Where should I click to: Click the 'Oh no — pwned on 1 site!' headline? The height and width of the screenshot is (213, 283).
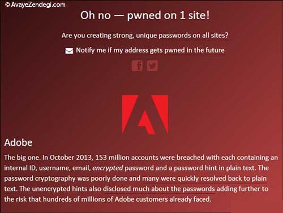(x=145, y=15)
